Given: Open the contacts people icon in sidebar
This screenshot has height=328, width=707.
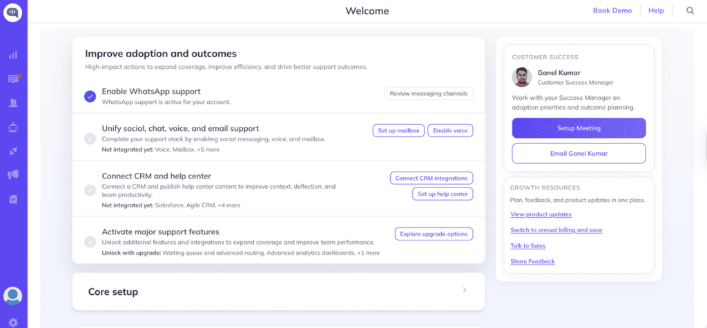Looking at the screenshot, I should coord(13,103).
